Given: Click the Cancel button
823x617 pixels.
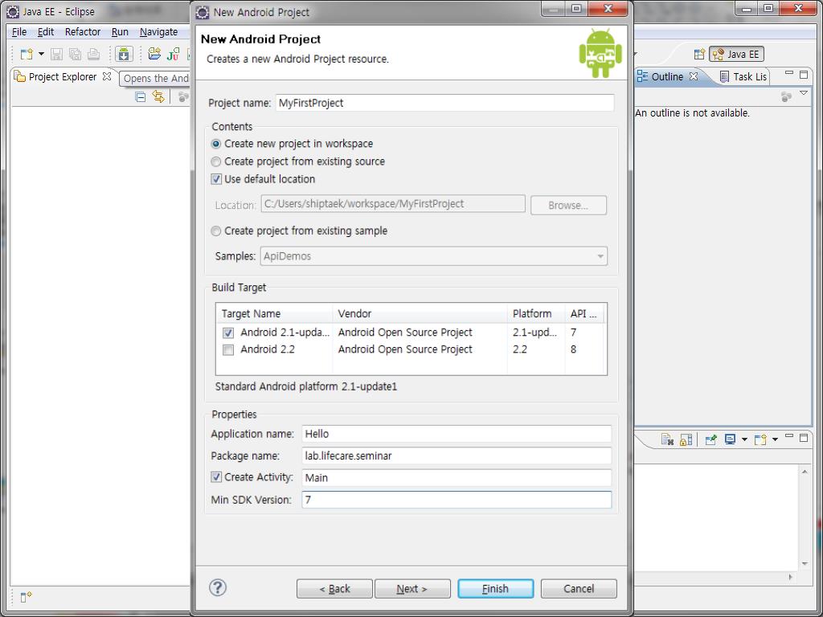Looking at the screenshot, I should click(579, 589).
